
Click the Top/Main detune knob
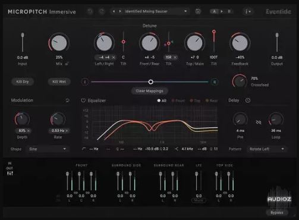pyautogui.click(x=195, y=42)
